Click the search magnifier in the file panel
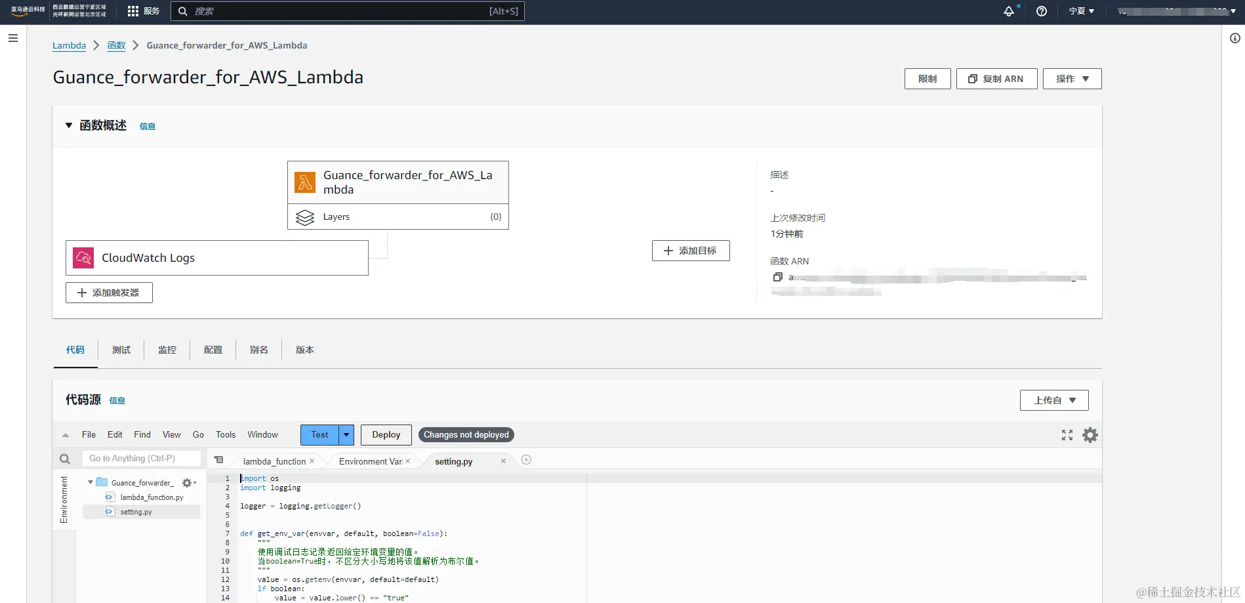Image resolution: width=1245 pixels, height=603 pixels. (x=64, y=459)
